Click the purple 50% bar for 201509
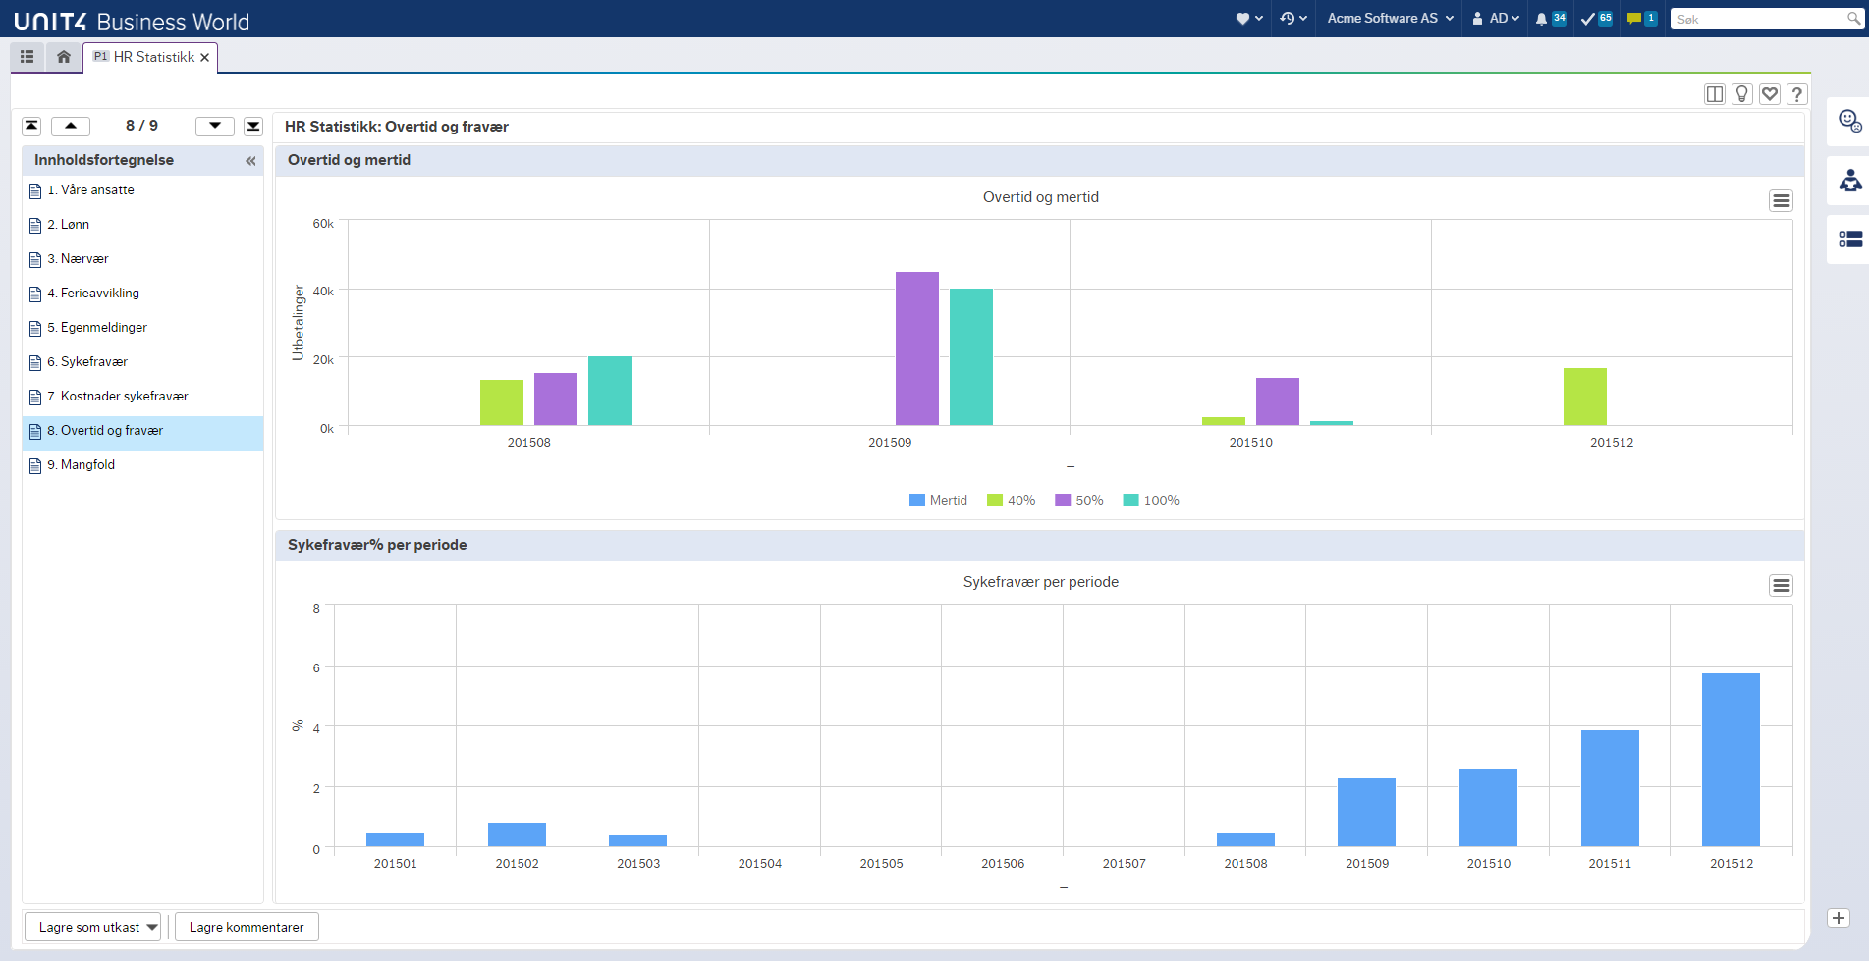Screen dimensions: 1869x961 [x=917, y=348]
